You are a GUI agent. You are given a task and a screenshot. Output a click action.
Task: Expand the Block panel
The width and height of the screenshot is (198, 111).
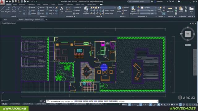pos(123,16)
